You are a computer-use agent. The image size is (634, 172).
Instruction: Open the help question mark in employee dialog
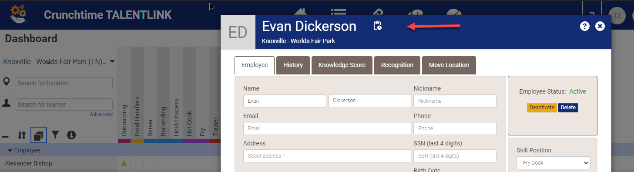coord(585,26)
